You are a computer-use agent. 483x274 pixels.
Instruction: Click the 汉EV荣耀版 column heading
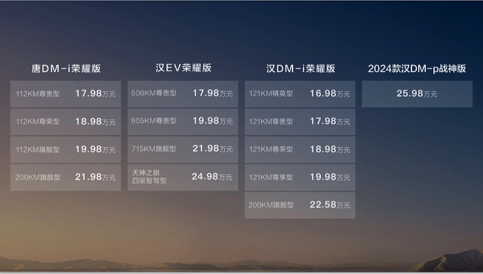[x=184, y=68]
